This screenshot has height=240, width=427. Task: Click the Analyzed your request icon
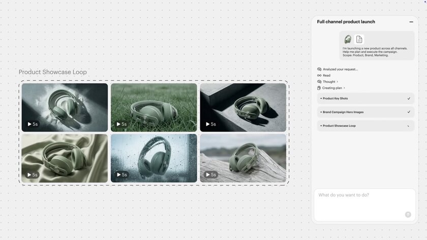point(319,69)
